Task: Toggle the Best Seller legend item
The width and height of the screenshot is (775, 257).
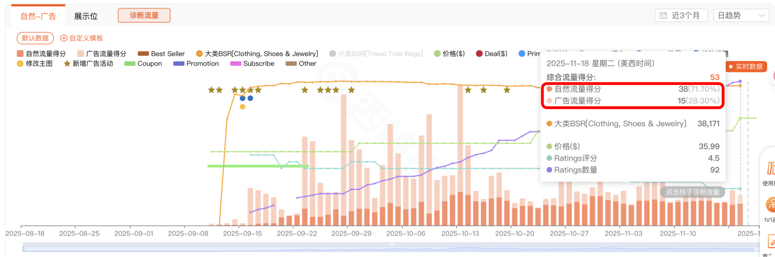Action: point(161,54)
